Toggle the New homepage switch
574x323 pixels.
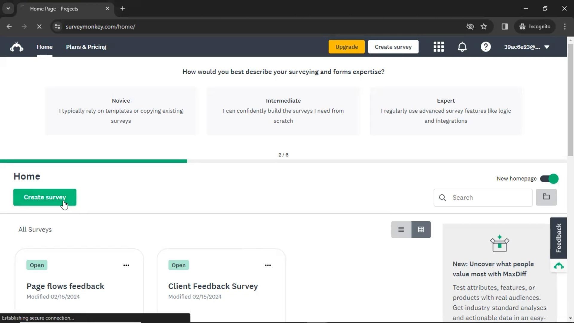pos(549,179)
